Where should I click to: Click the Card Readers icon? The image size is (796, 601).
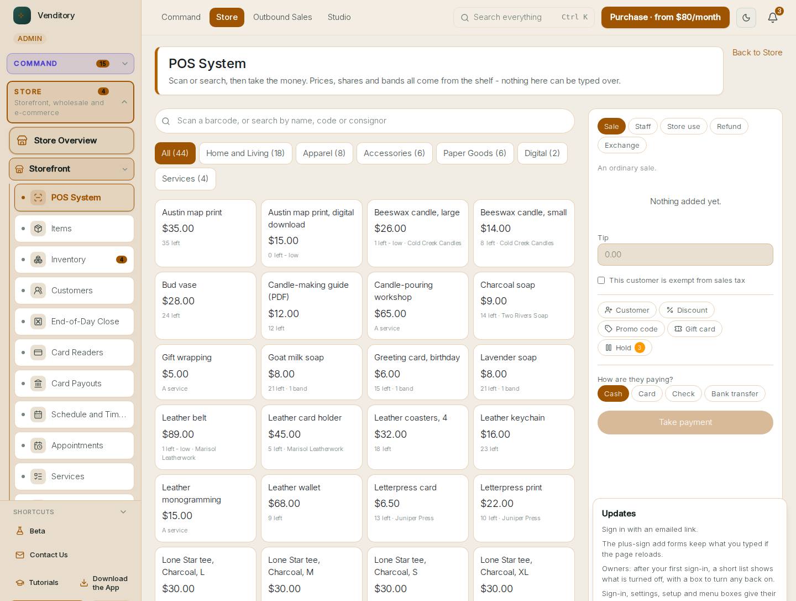pos(38,353)
